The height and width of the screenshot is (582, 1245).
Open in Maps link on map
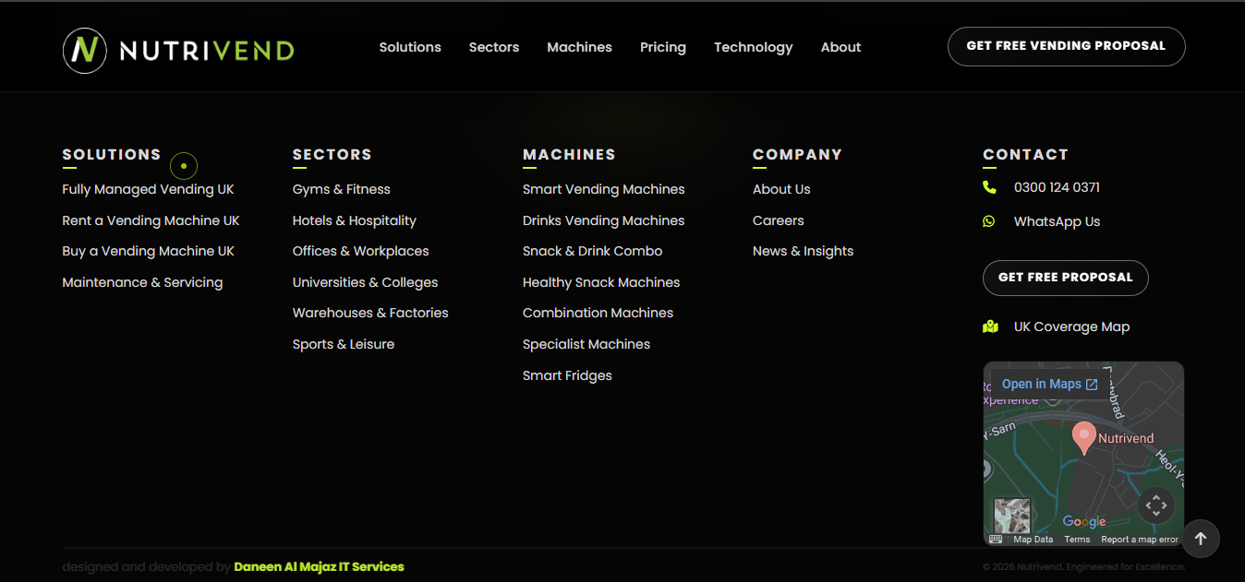[x=1049, y=385]
